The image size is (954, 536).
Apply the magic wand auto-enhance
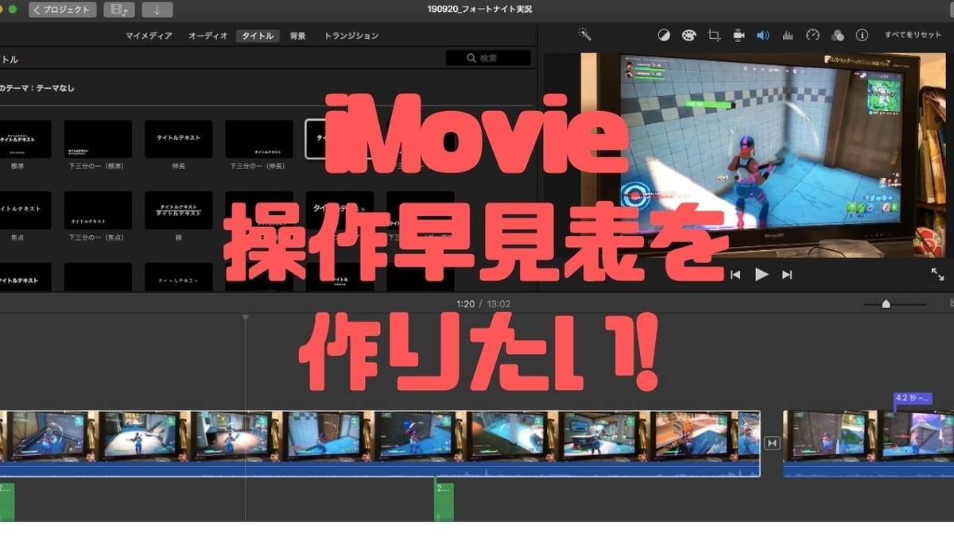pos(585,35)
